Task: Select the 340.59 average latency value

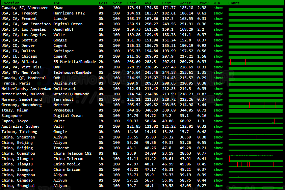Action: click(x=151, y=110)
